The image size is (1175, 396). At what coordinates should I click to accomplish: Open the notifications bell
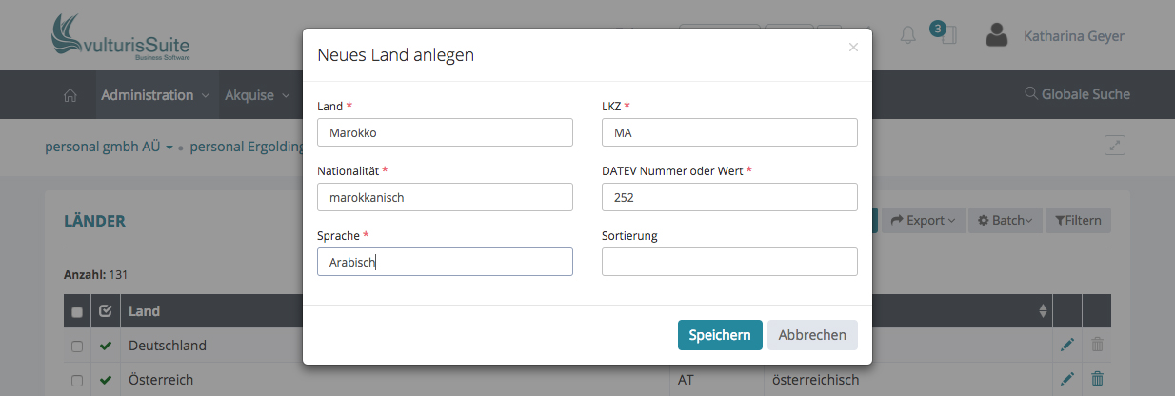click(907, 35)
